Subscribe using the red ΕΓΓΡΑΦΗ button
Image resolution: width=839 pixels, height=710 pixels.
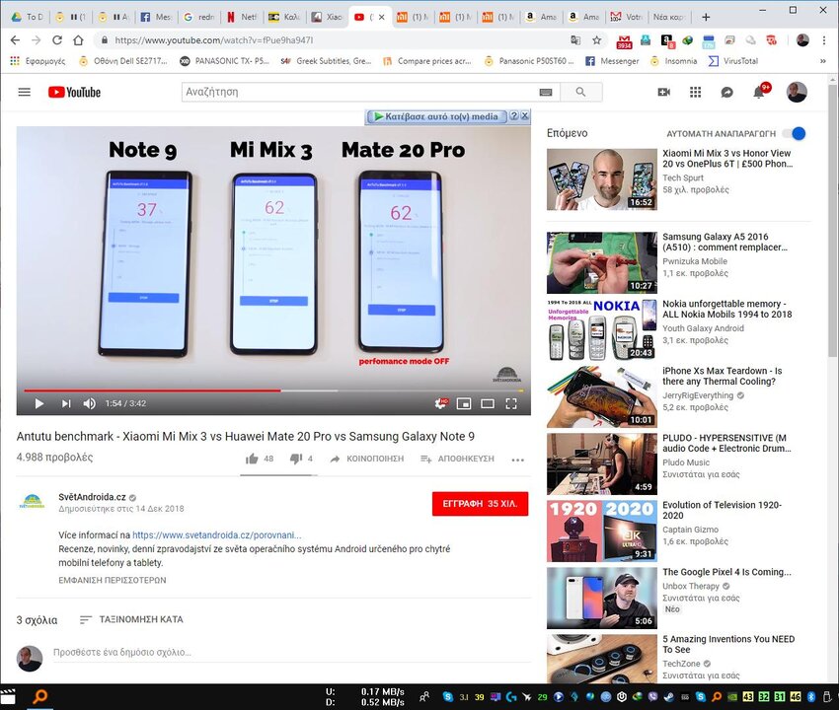(x=480, y=504)
